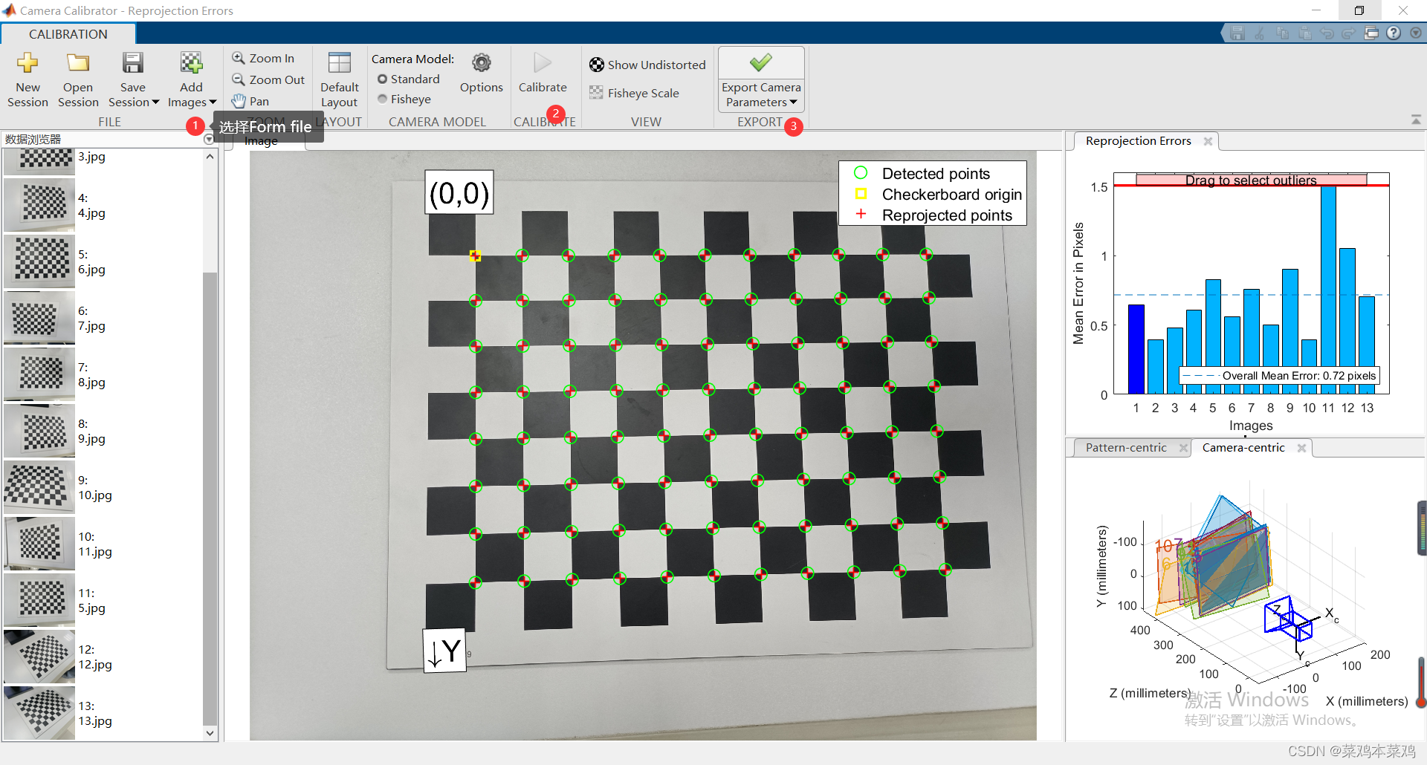Click the Undo arrow icon
The height and width of the screenshot is (765, 1427).
click(x=1327, y=33)
